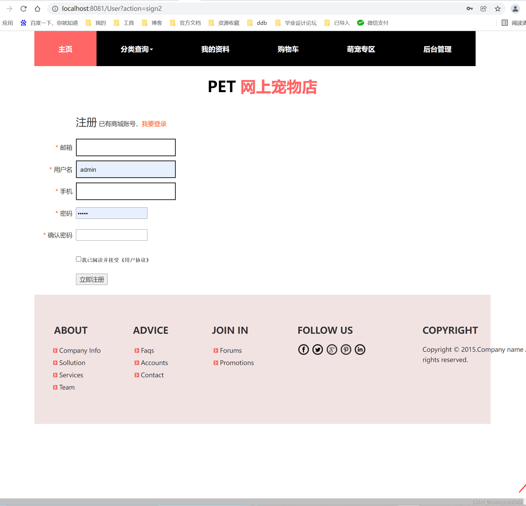
Task: Open Faqs footer link
Action: coord(147,350)
